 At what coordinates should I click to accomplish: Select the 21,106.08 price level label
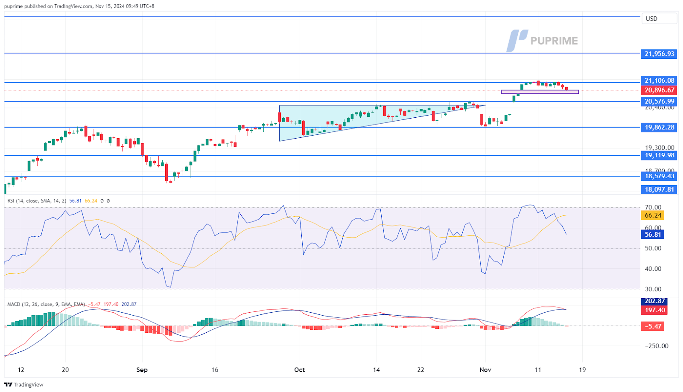659,81
